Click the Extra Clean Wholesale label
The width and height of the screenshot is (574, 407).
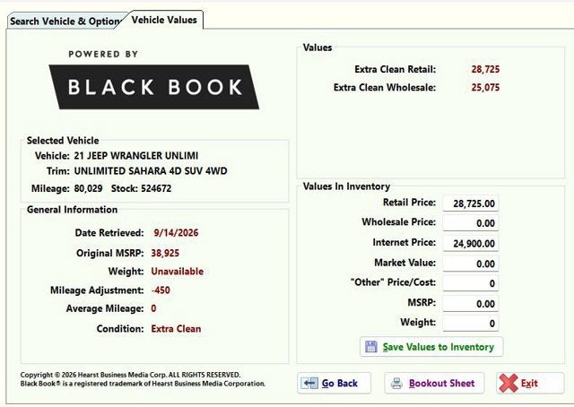[x=385, y=88]
